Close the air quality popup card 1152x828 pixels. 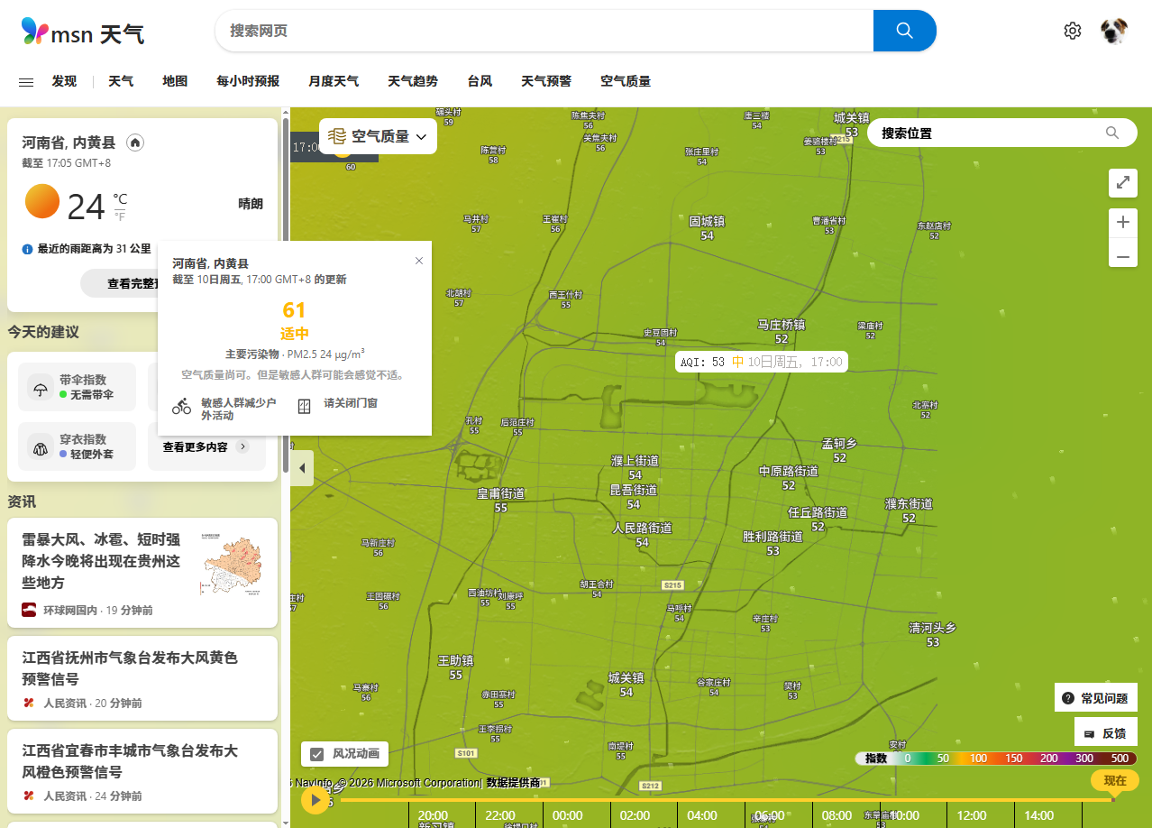point(418,261)
